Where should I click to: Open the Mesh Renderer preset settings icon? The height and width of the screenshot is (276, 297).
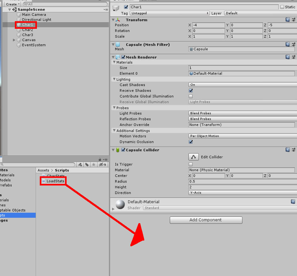tap(294, 57)
